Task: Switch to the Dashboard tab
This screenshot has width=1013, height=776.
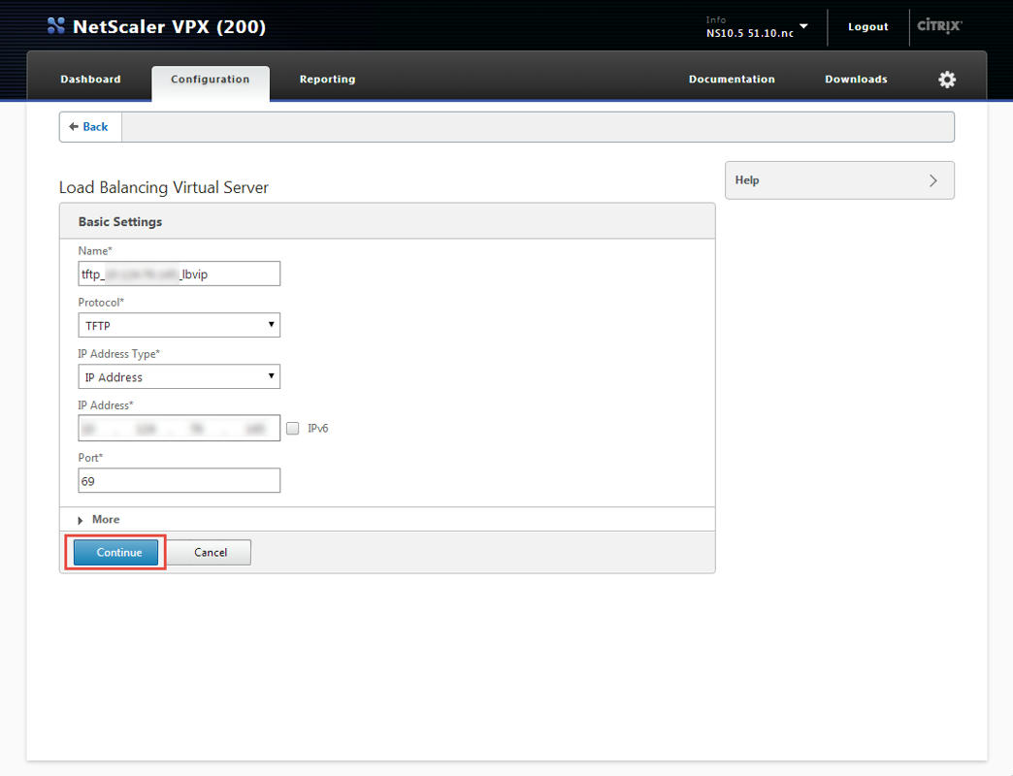Action: (90, 80)
